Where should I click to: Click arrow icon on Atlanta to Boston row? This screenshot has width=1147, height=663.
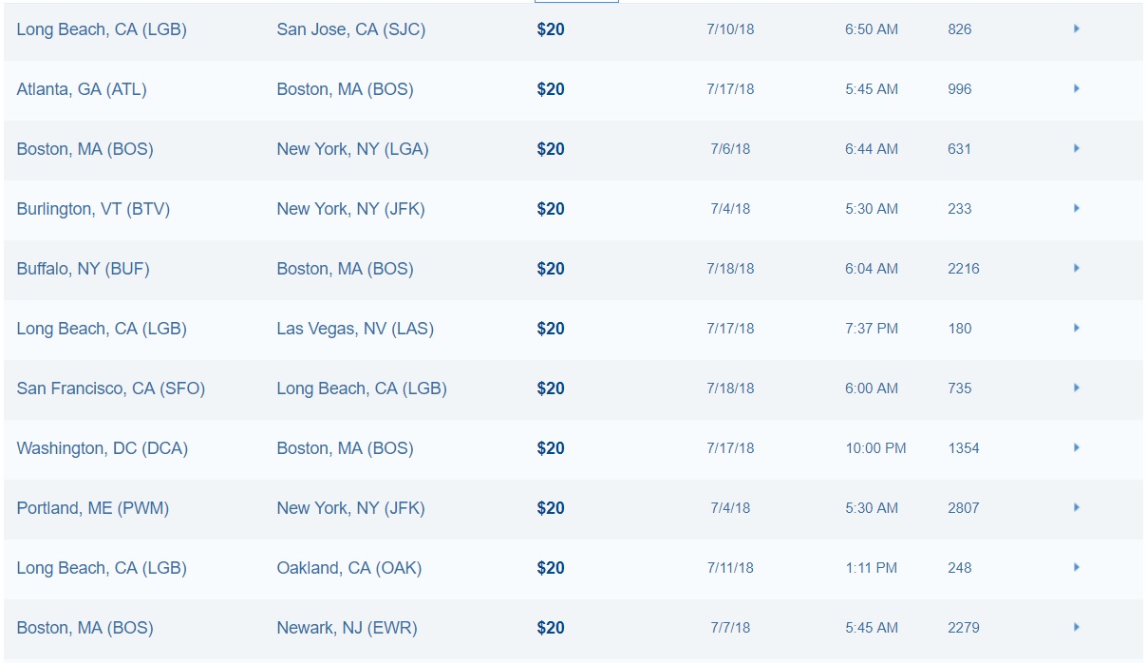(1077, 89)
